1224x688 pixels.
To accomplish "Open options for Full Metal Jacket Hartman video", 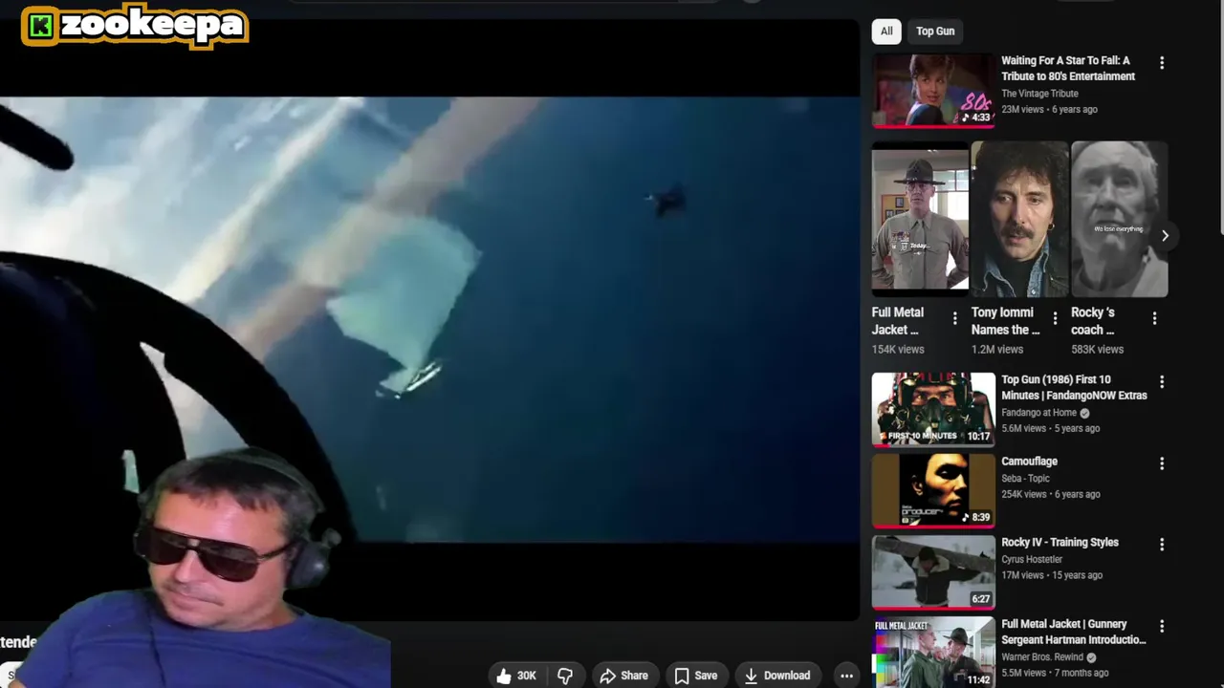I will tap(1162, 627).
